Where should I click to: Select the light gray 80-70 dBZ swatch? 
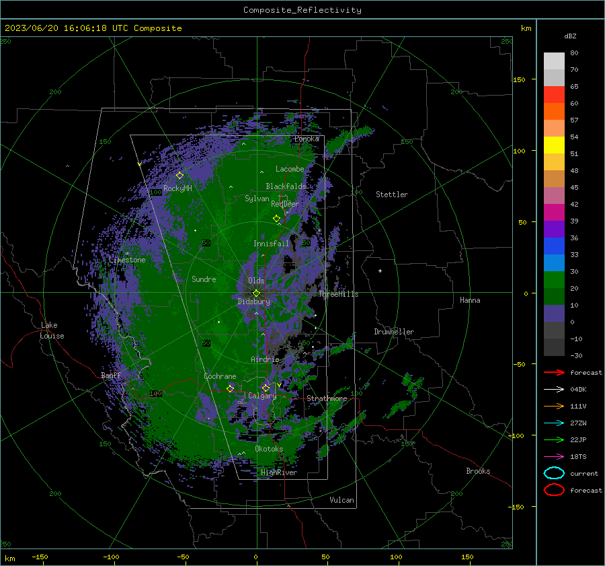coord(554,61)
